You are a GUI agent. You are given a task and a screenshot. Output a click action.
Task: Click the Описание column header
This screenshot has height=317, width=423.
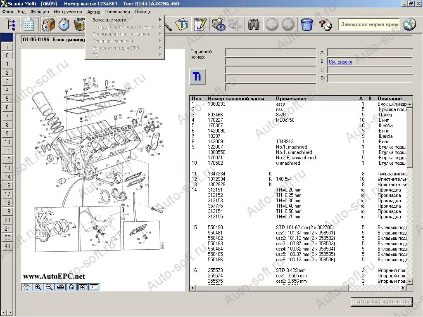[390, 99]
